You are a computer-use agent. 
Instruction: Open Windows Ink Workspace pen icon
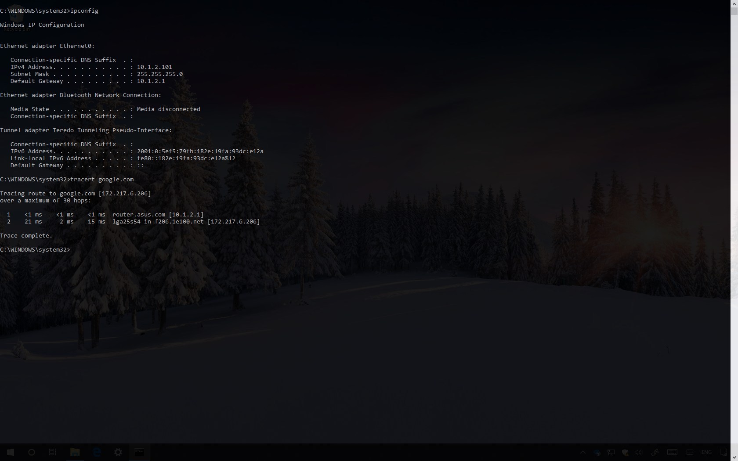[x=655, y=452]
